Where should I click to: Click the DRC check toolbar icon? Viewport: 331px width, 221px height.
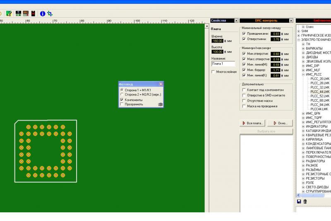click(26, 13)
